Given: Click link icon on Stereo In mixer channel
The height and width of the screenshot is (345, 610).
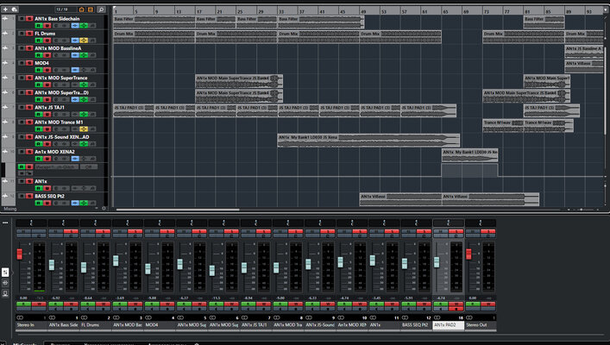Looking at the screenshot, I should [x=20, y=317].
